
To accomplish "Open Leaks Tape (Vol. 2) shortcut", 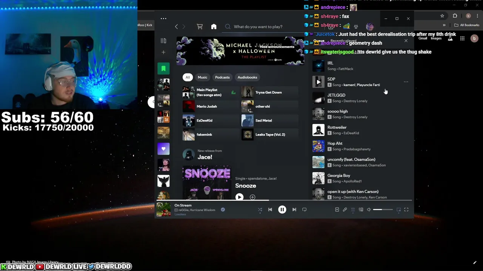I will [x=270, y=134].
